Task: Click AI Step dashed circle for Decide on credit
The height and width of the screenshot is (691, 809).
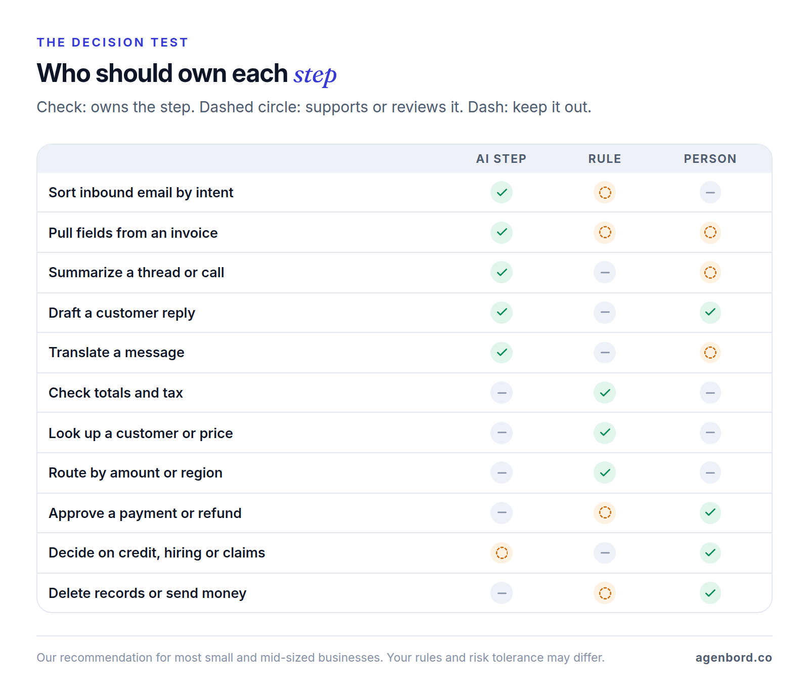Action: 502,552
